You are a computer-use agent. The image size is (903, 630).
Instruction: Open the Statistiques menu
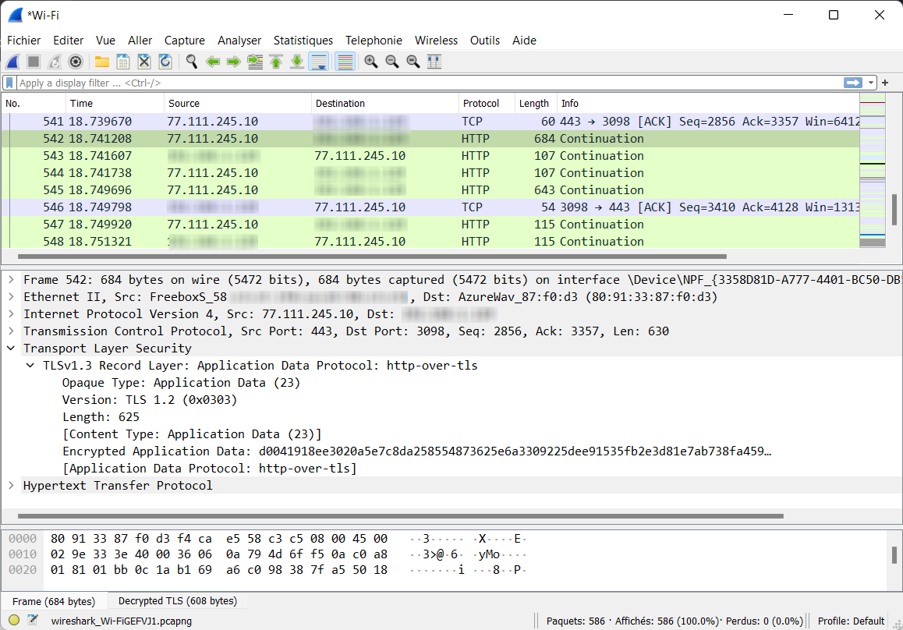point(303,41)
